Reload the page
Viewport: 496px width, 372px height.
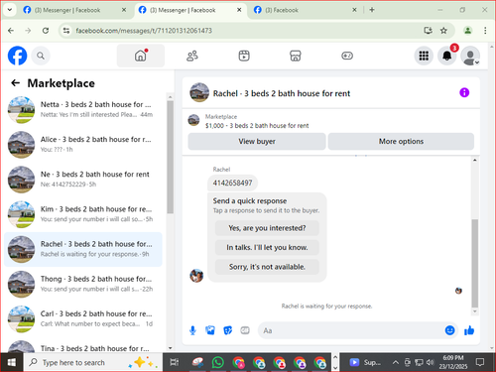coord(46,31)
